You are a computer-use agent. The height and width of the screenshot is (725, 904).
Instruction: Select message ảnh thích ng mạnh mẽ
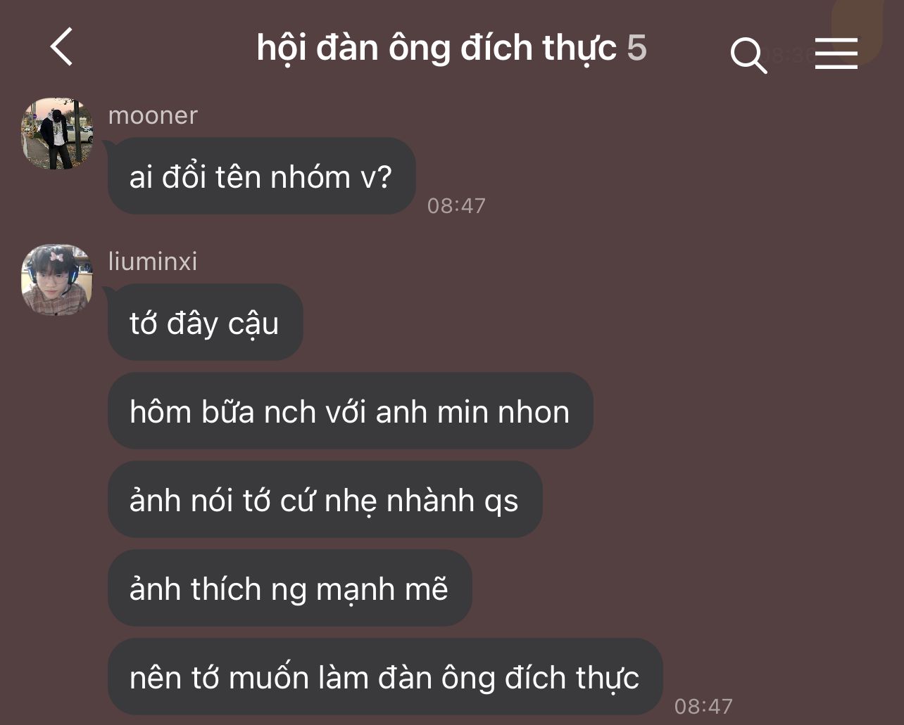(289, 588)
